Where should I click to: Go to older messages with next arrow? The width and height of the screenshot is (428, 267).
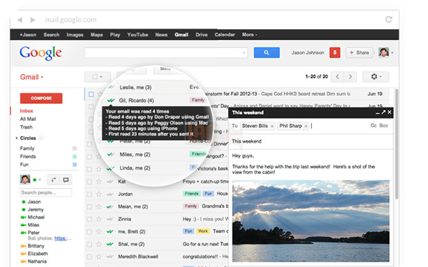[x=350, y=77]
